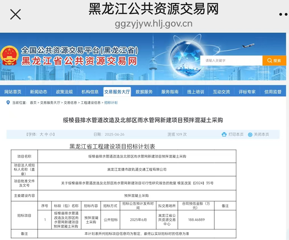Click the keyword search input field
The width and height of the screenshot is (289, 240).
[x=231, y=61]
